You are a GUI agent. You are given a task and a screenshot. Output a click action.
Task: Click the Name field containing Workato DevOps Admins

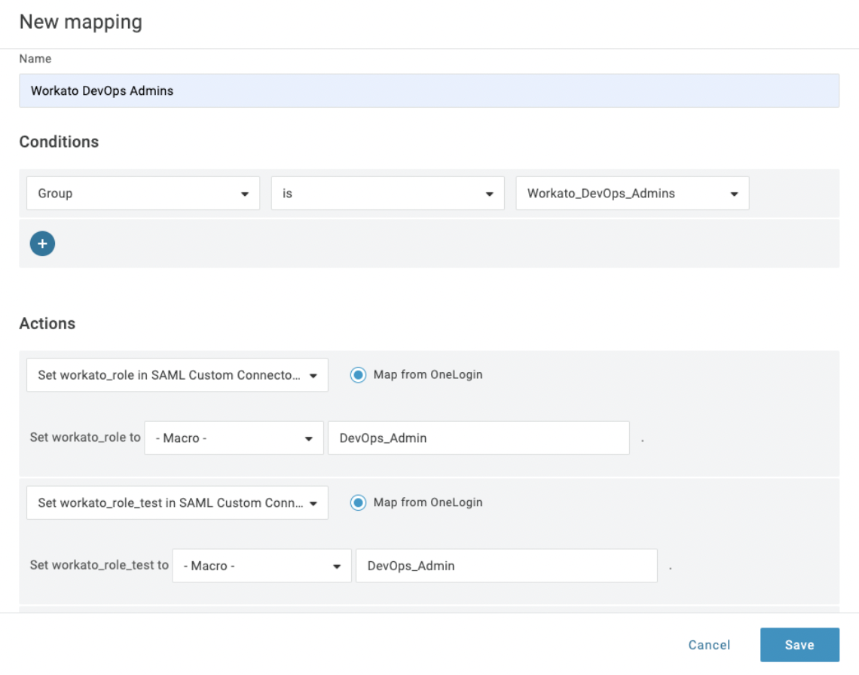[428, 90]
